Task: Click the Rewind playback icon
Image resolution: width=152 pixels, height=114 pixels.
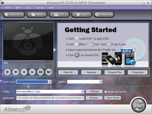Action: click(x=24, y=72)
